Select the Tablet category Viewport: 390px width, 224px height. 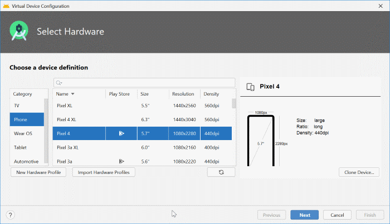click(x=27, y=147)
